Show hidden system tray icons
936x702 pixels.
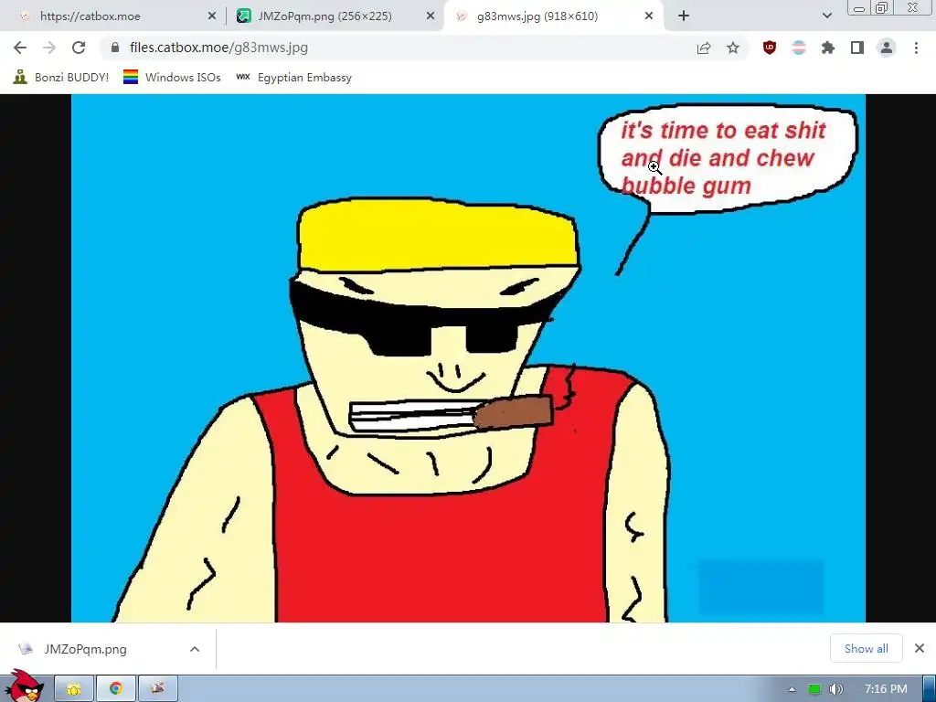click(x=792, y=689)
